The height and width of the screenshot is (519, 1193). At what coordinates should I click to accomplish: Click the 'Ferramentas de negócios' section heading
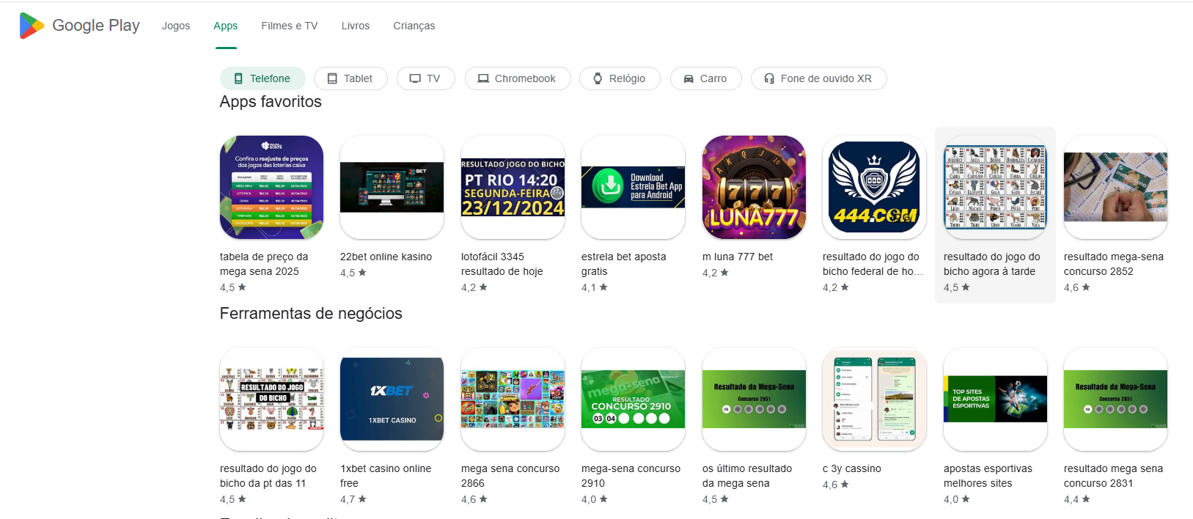pyautogui.click(x=311, y=314)
